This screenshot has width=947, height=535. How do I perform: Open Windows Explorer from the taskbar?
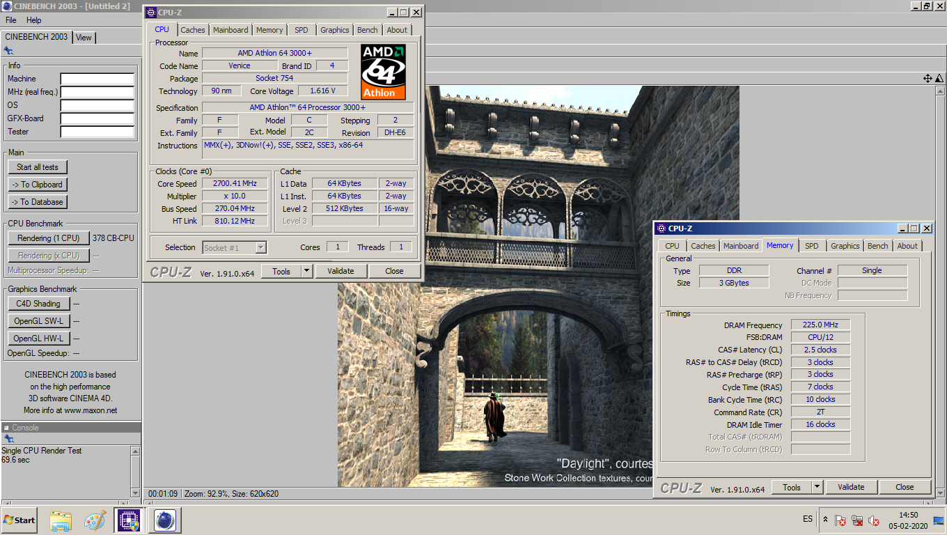tap(61, 520)
